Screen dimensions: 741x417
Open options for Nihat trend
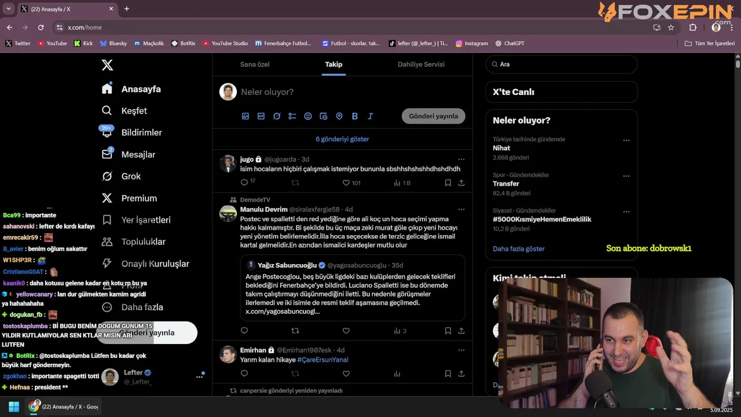coord(626,140)
